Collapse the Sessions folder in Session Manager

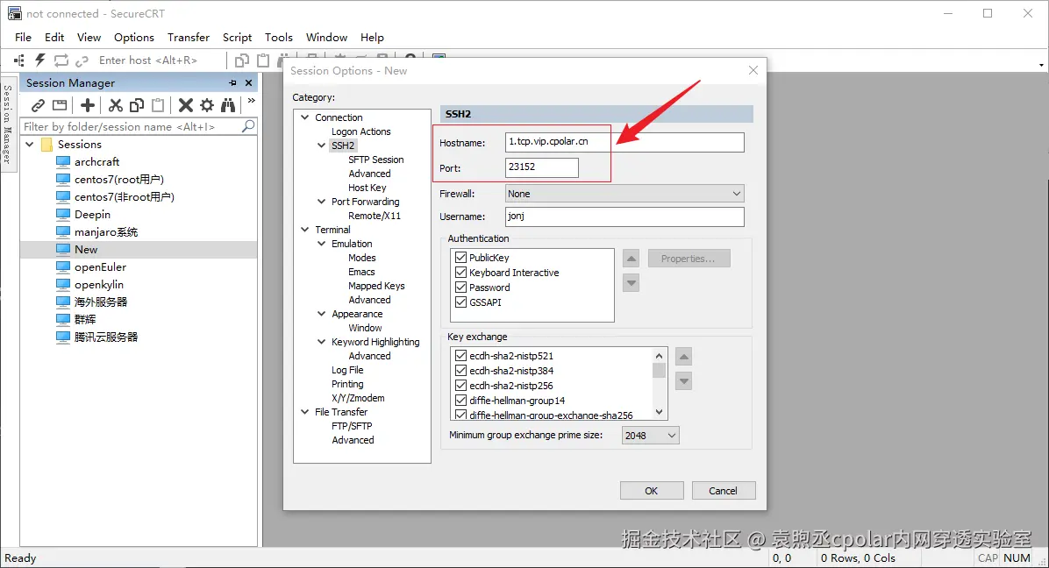30,145
